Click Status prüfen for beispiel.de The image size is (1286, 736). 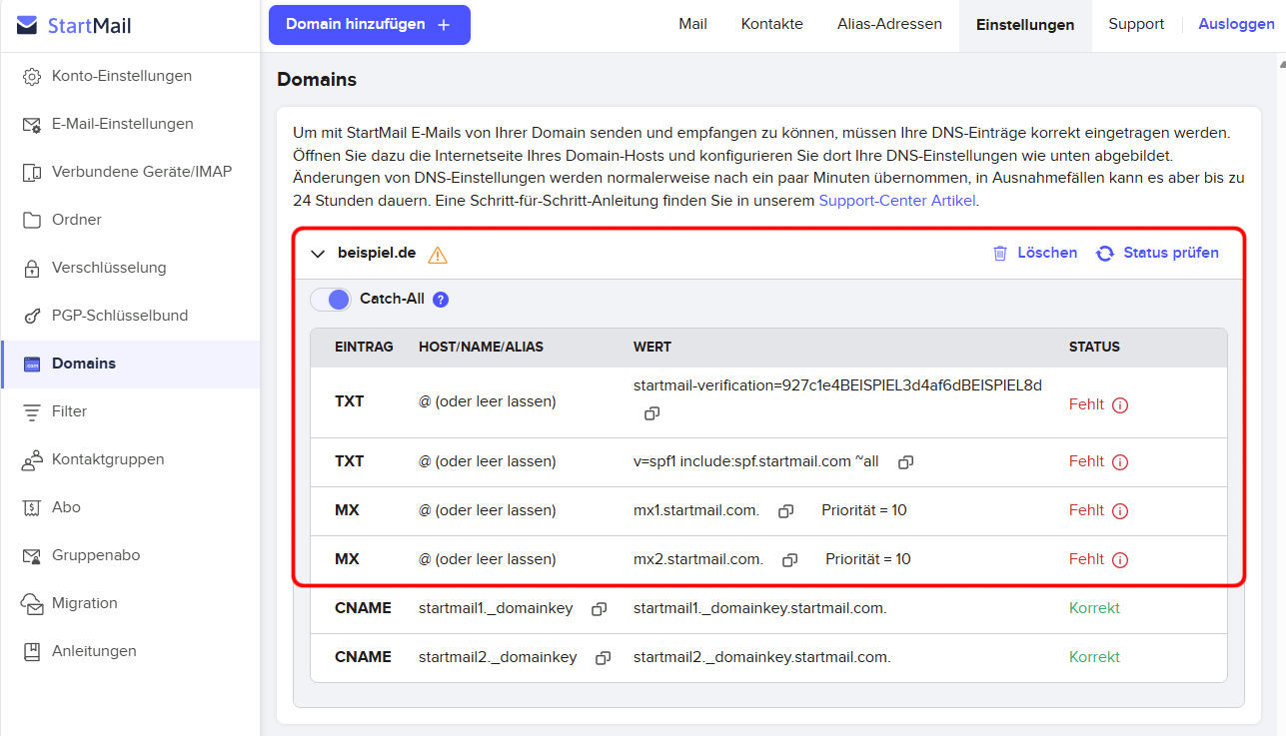pos(1171,253)
